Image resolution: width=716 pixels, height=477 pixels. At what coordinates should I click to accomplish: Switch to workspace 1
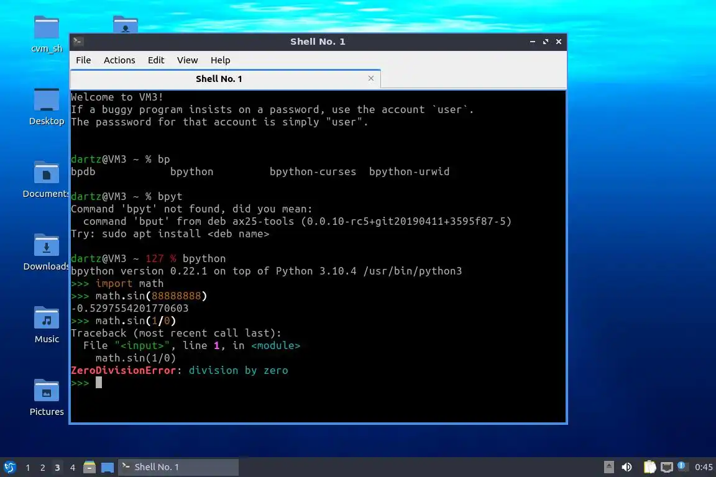click(x=28, y=468)
